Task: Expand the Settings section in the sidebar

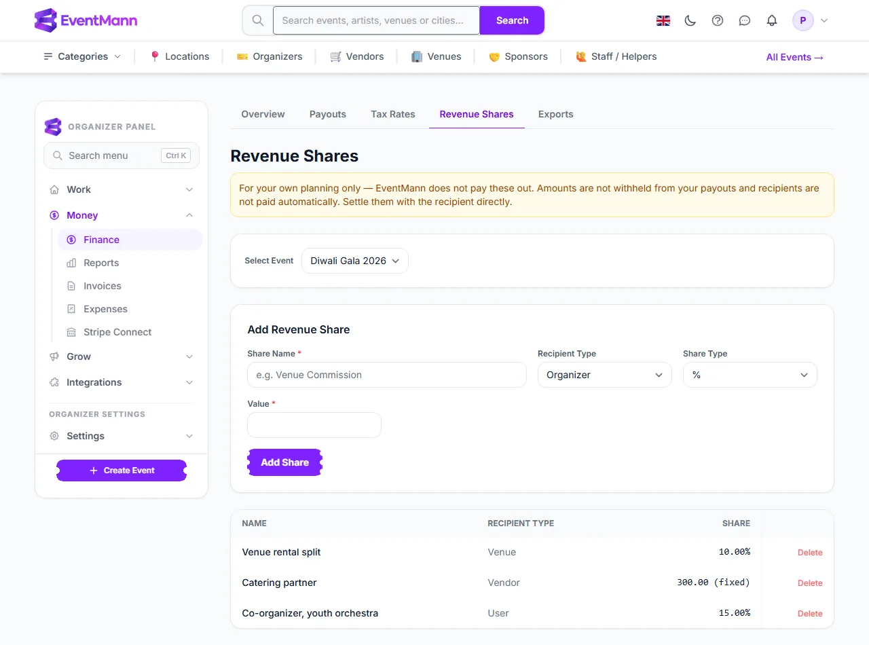Action: [122, 436]
